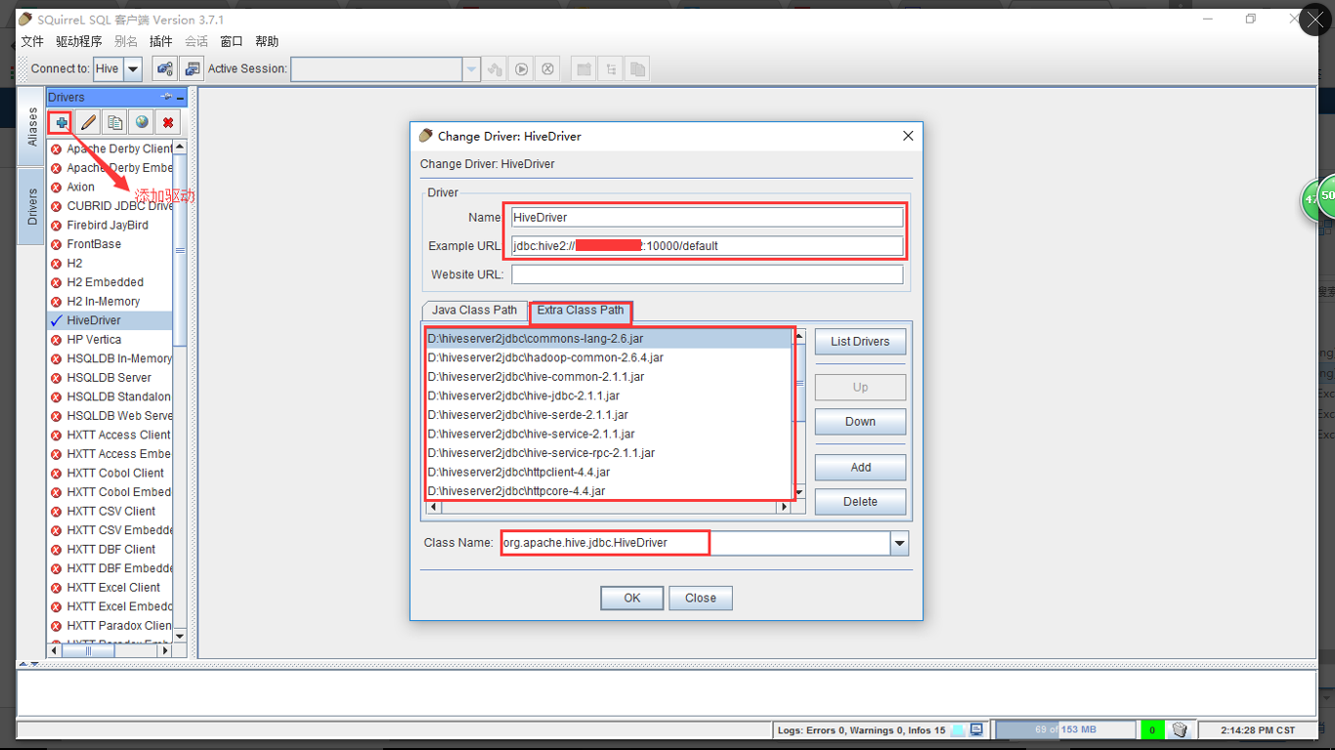Click the Example URL input field
1335x750 pixels.
click(x=707, y=246)
